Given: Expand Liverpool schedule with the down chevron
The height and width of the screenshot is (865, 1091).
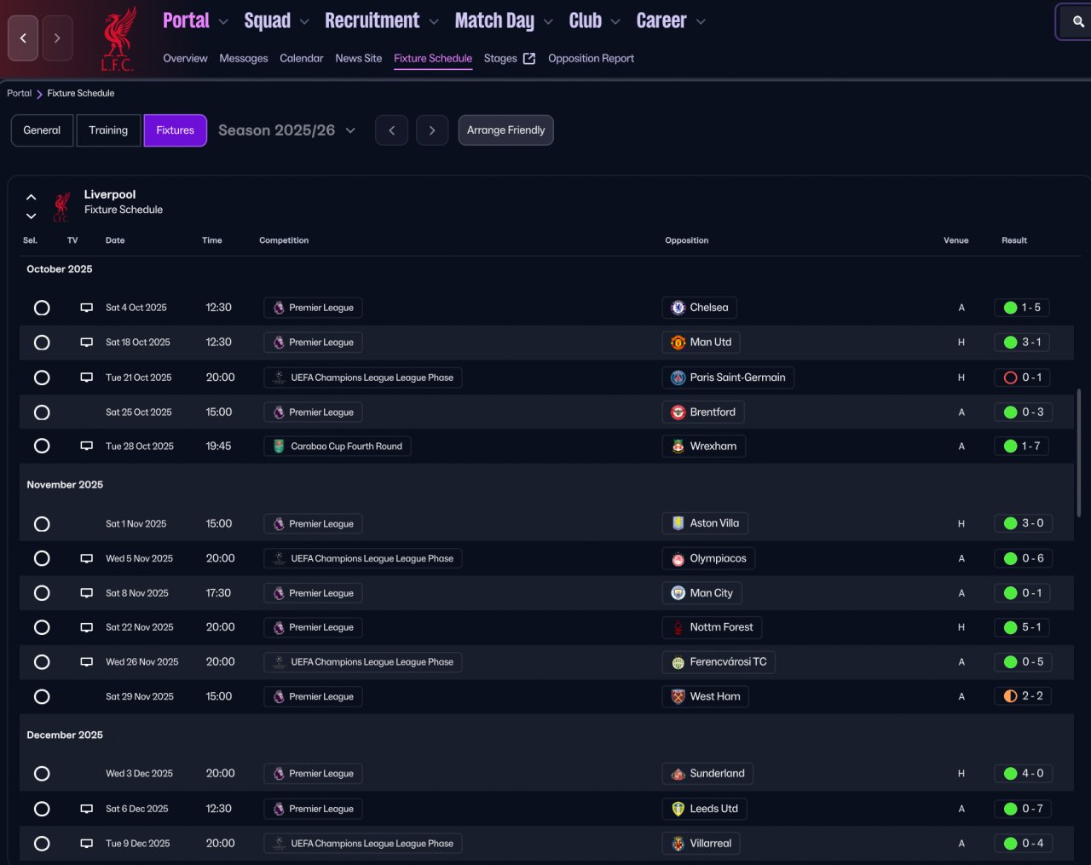Looking at the screenshot, I should tap(31, 216).
